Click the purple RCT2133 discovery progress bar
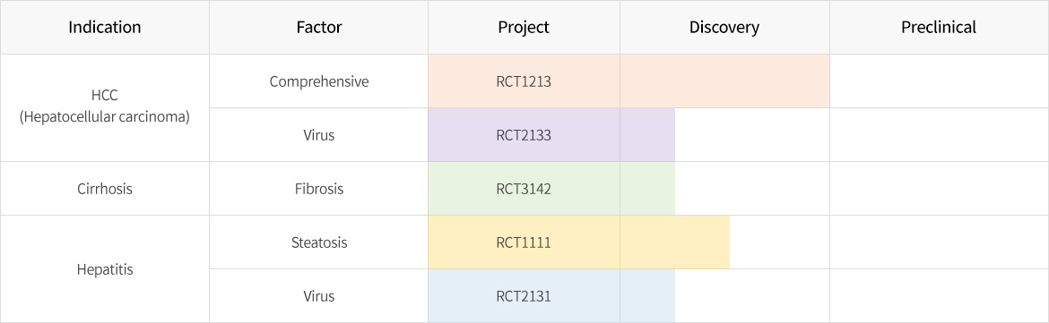 [x=647, y=135]
